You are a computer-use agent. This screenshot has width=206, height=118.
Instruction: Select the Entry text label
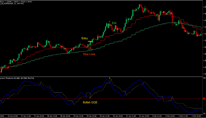85,38
